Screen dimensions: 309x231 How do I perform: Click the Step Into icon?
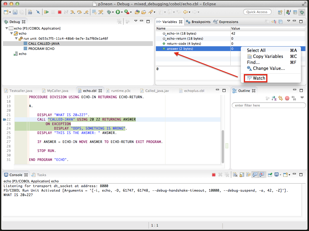(73, 12)
